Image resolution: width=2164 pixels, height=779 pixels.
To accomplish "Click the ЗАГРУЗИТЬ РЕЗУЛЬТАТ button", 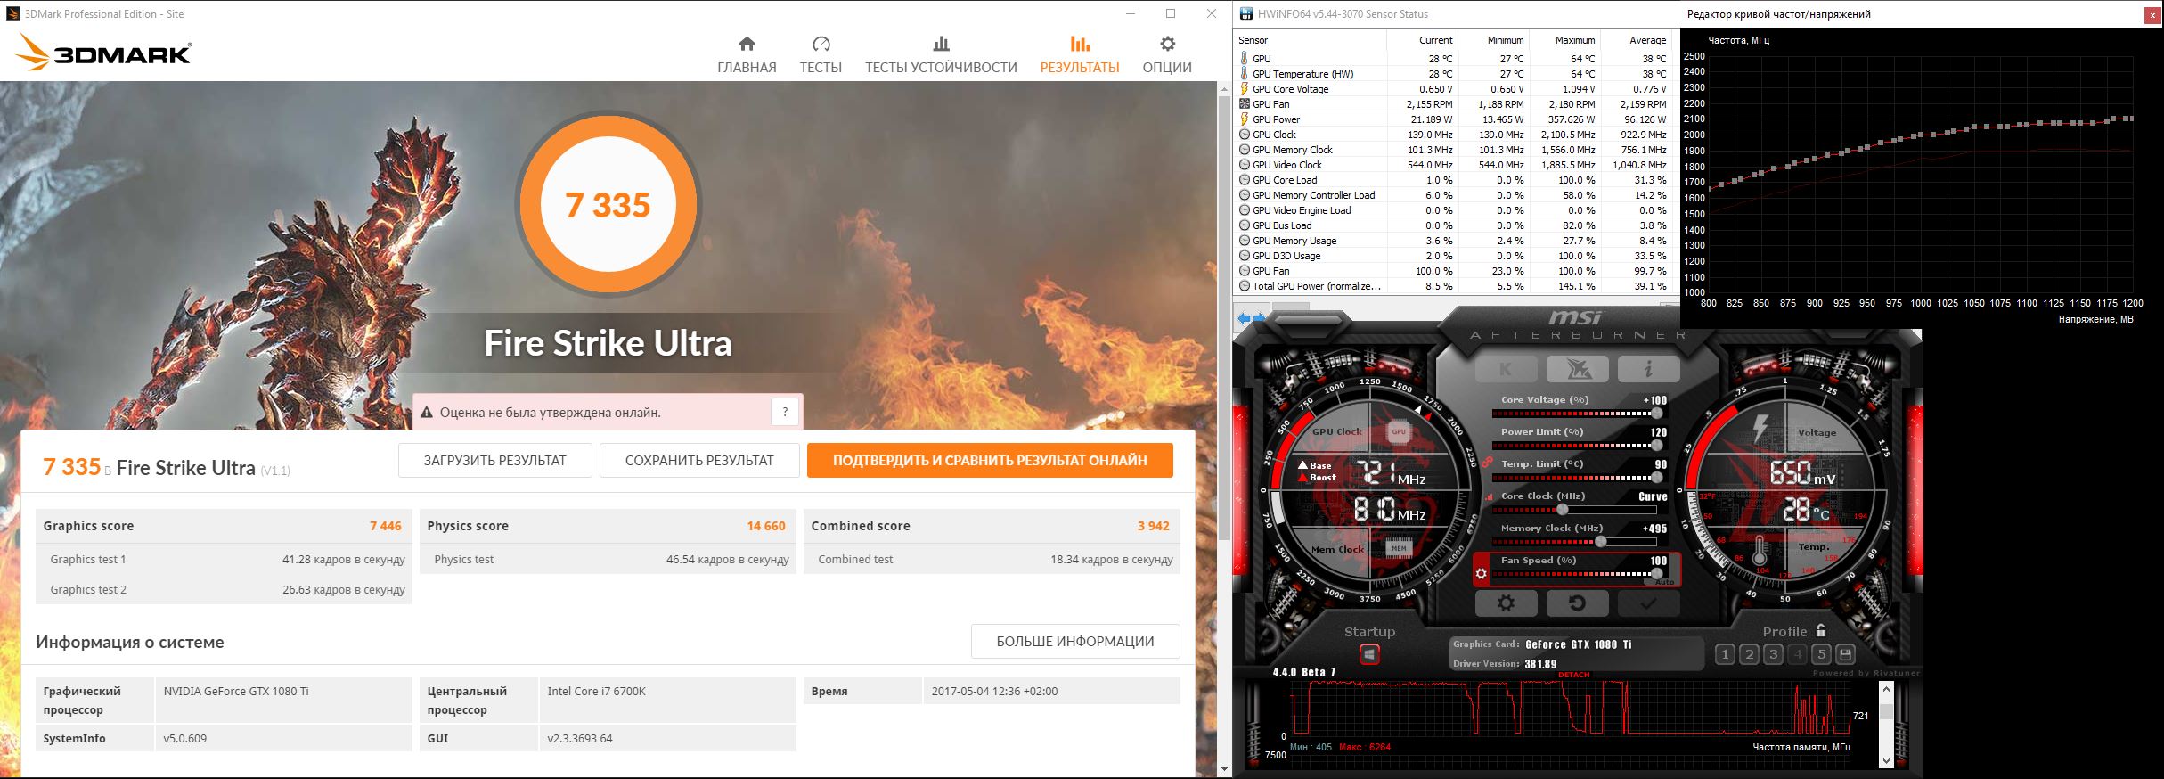I will click(x=494, y=461).
